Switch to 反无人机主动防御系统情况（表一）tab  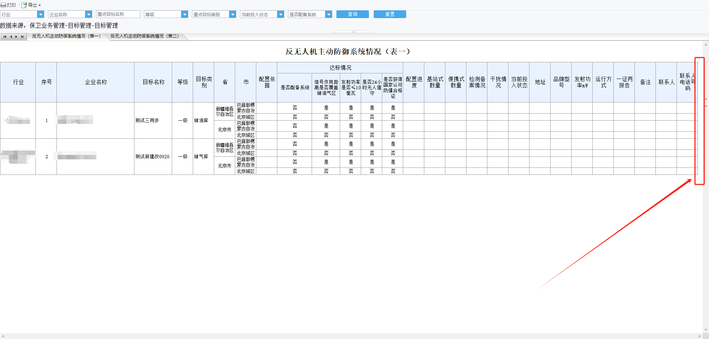[66, 36]
